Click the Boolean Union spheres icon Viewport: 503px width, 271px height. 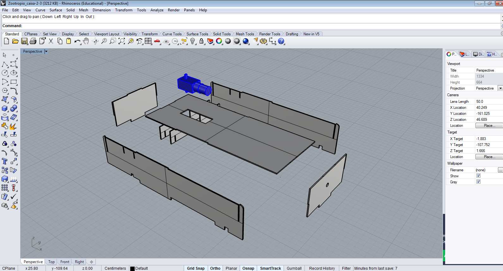tap(14, 108)
